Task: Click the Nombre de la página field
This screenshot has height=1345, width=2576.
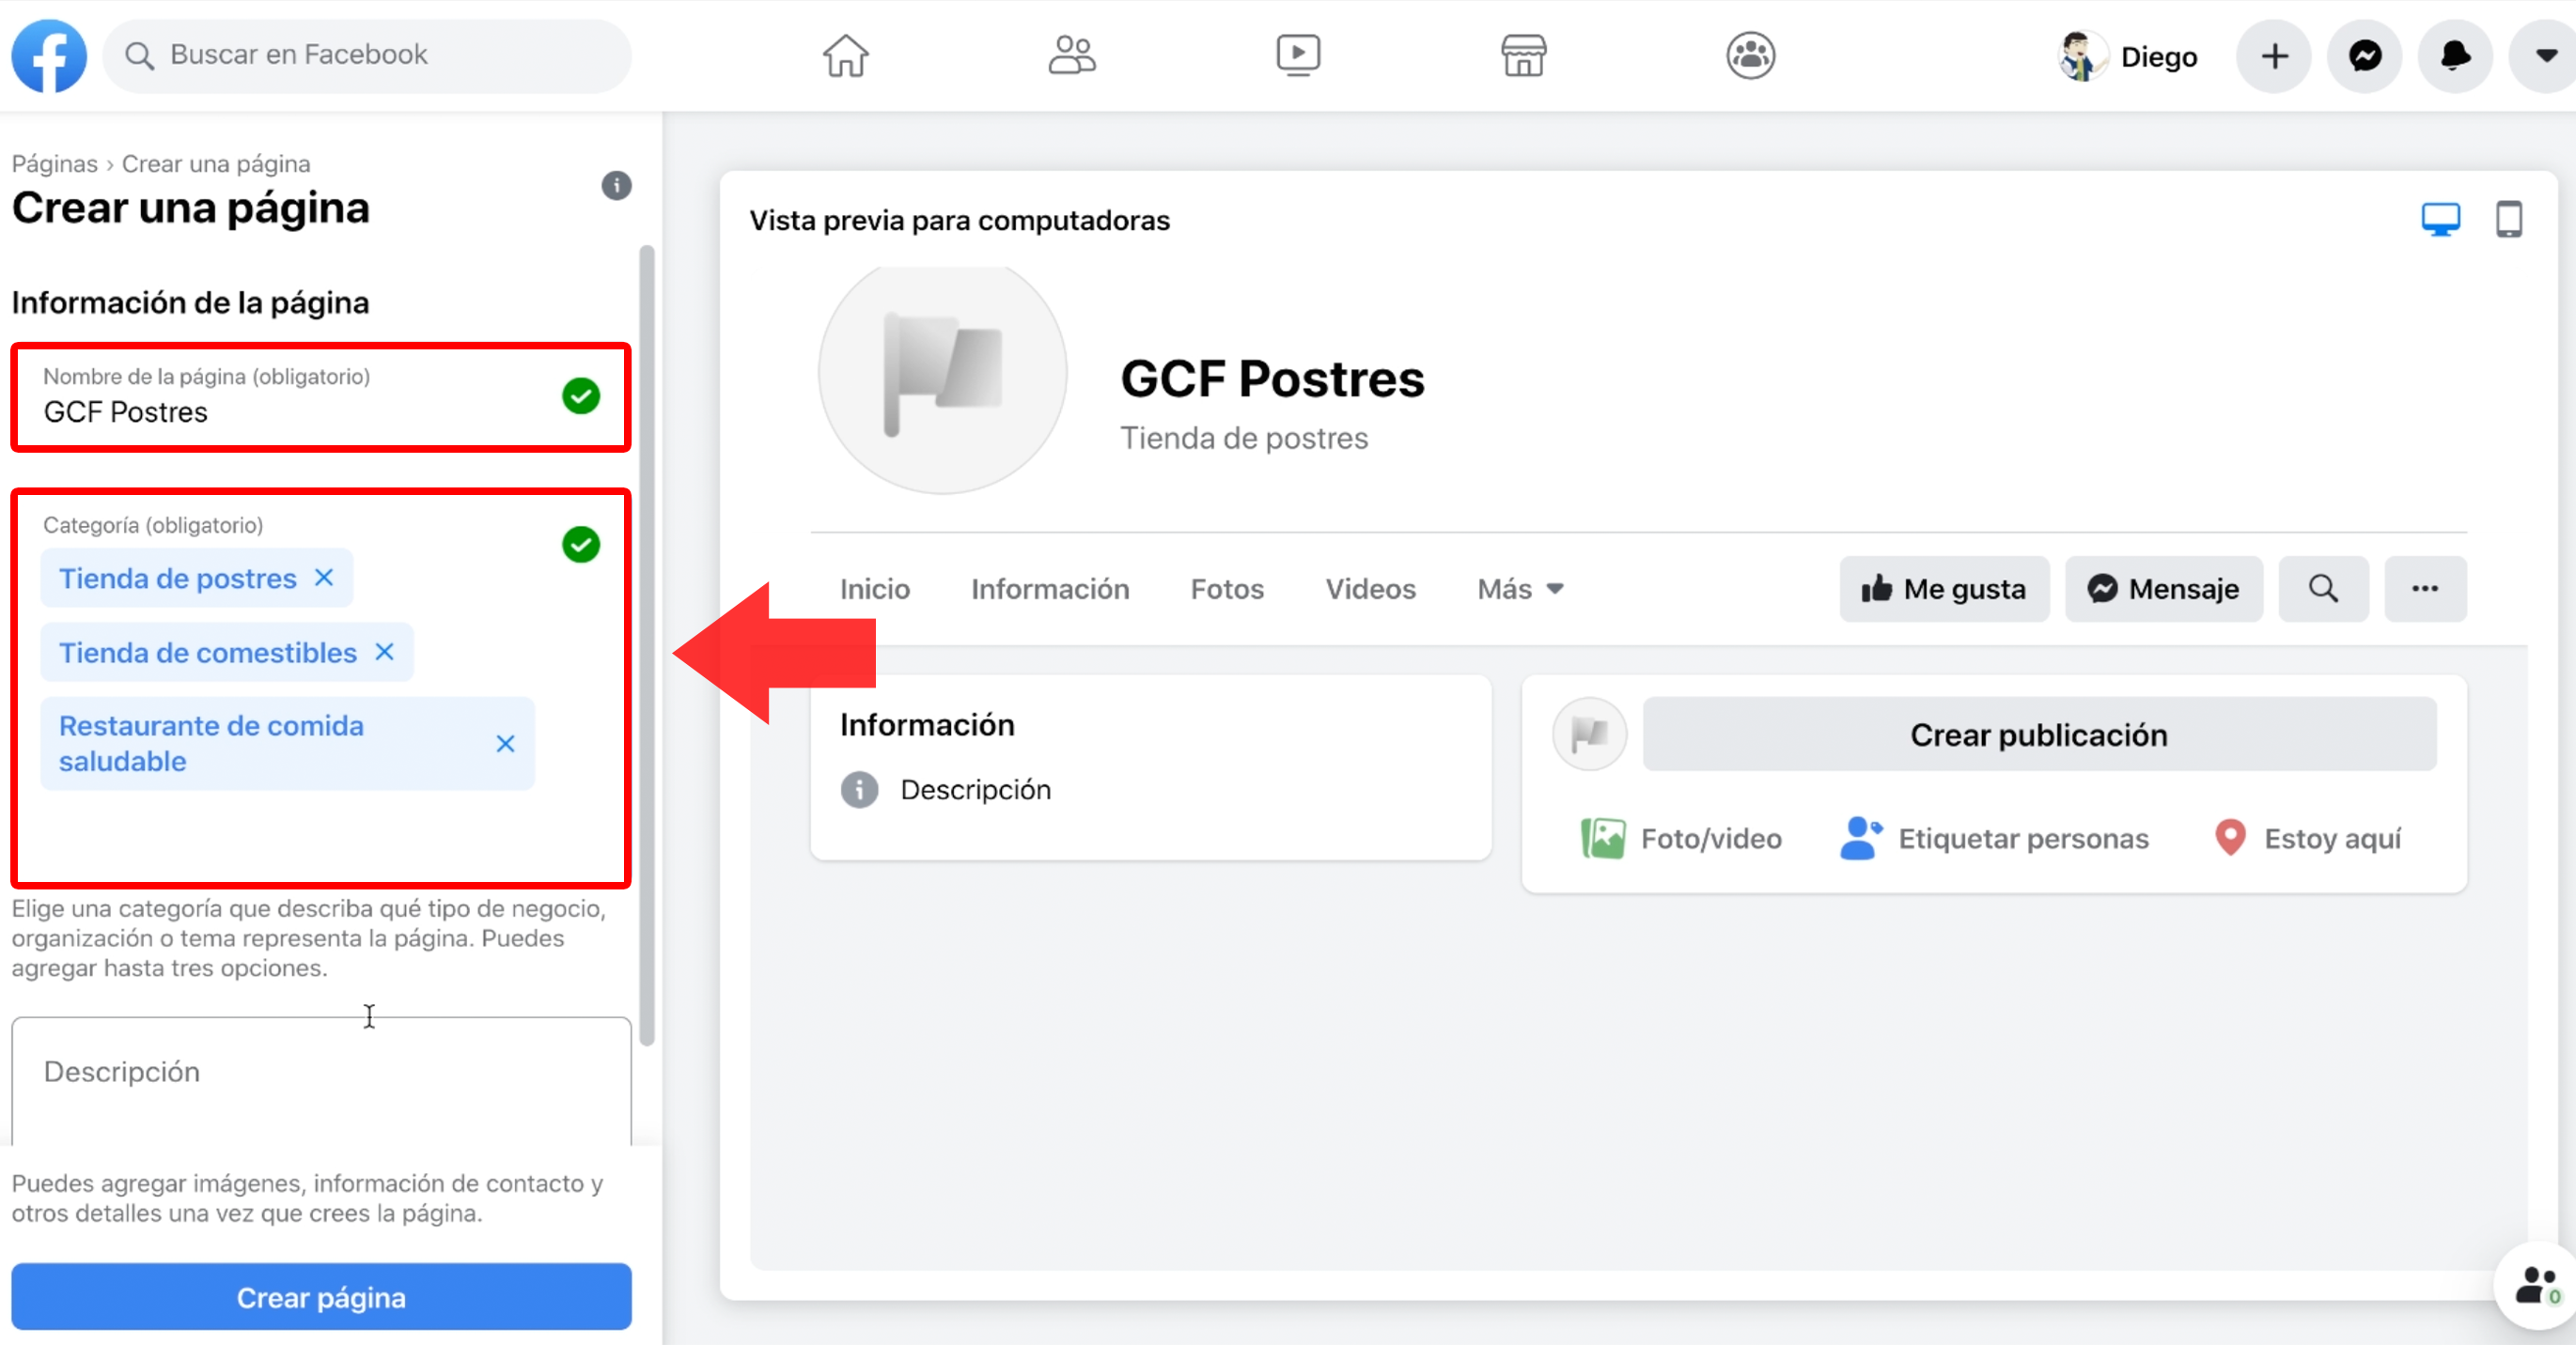Action: [321, 396]
